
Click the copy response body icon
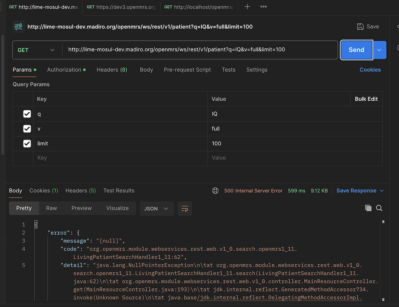click(x=368, y=208)
